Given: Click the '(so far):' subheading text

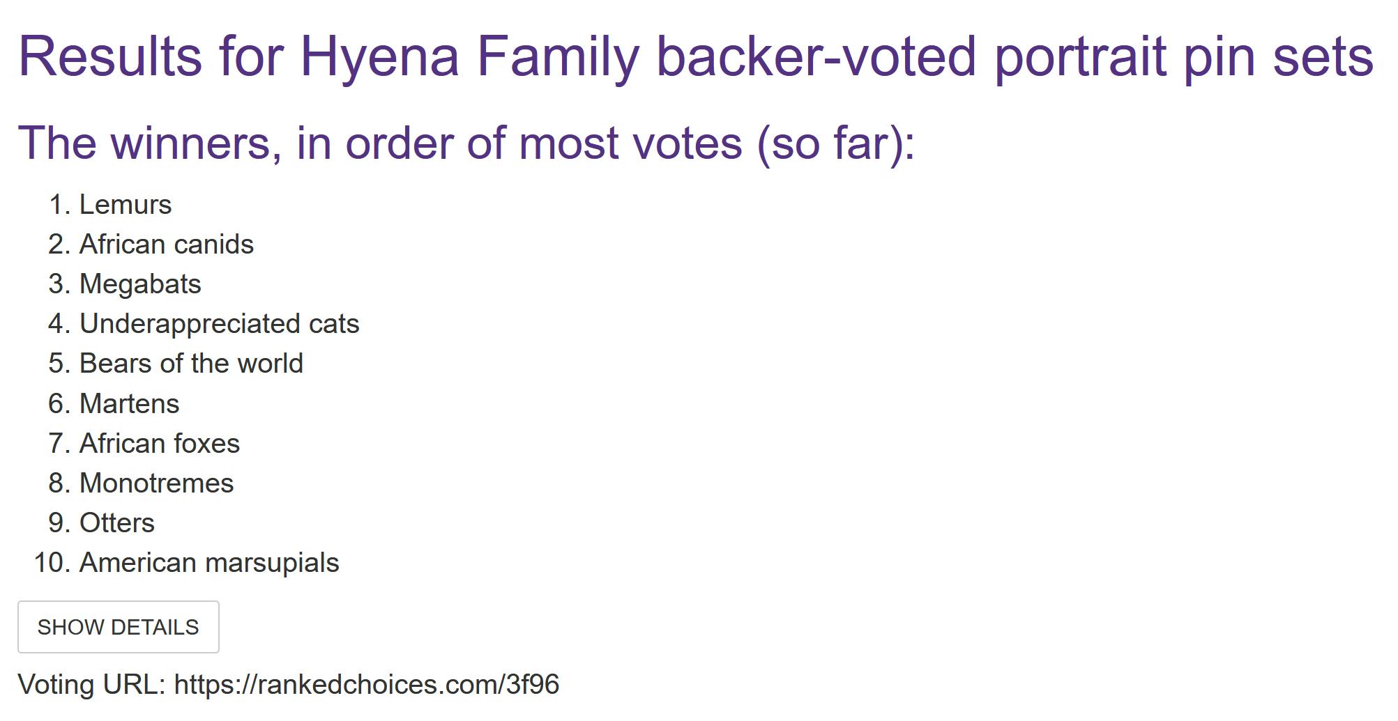Looking at the screenshot, I should pos(836,143).
